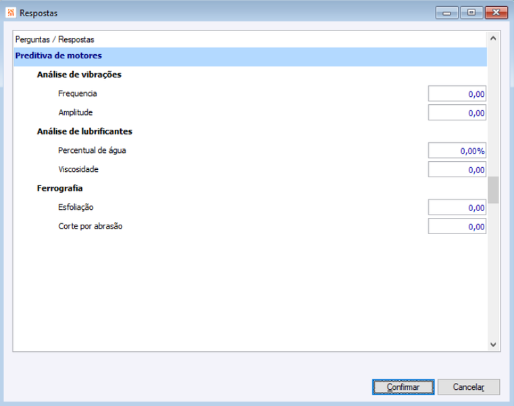Screen dimensions: 514x406
Task: Maximize the Respostas window
Action: [x=471, y=13]
